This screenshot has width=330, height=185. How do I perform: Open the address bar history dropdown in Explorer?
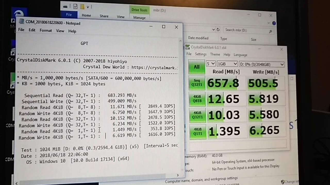click(213, 30)
